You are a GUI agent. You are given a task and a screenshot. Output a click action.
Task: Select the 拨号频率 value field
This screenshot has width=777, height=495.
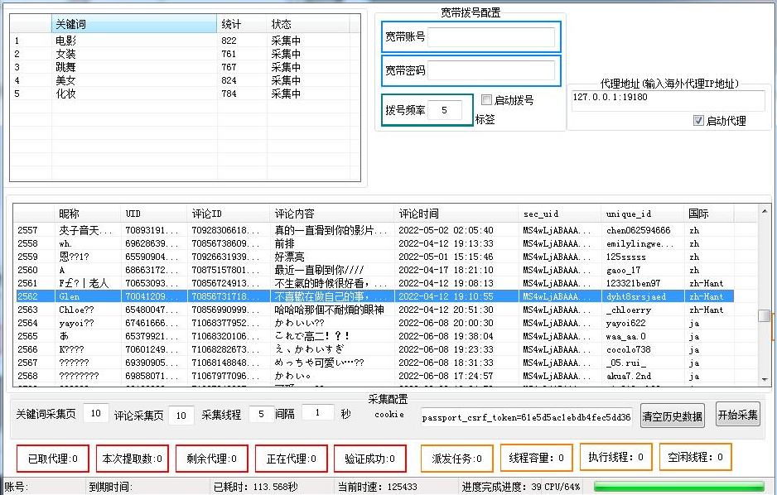[445, 110]
